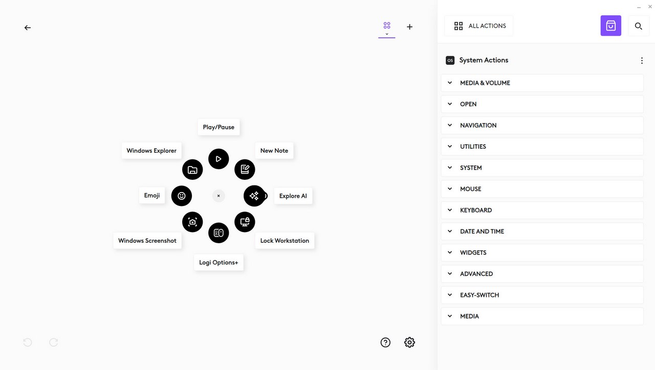655x370 pixels.
Task: Open the settings gear
Action: click(x=409, y=342)
